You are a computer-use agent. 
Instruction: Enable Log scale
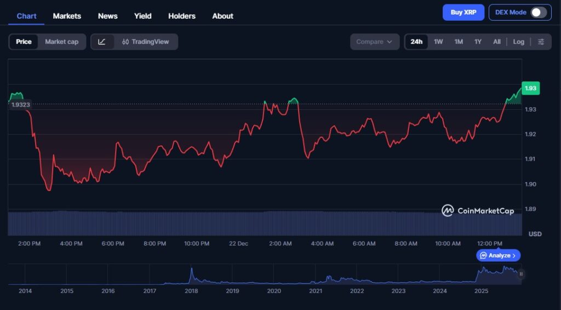[x=518, y=42]
